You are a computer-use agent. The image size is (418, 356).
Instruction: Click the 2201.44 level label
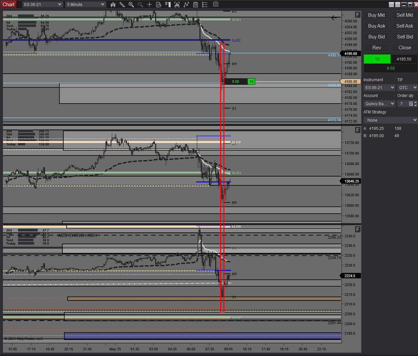tap(334, 323)
